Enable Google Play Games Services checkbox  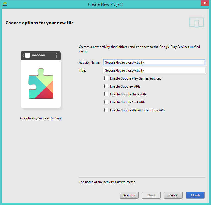coord(106,78)
